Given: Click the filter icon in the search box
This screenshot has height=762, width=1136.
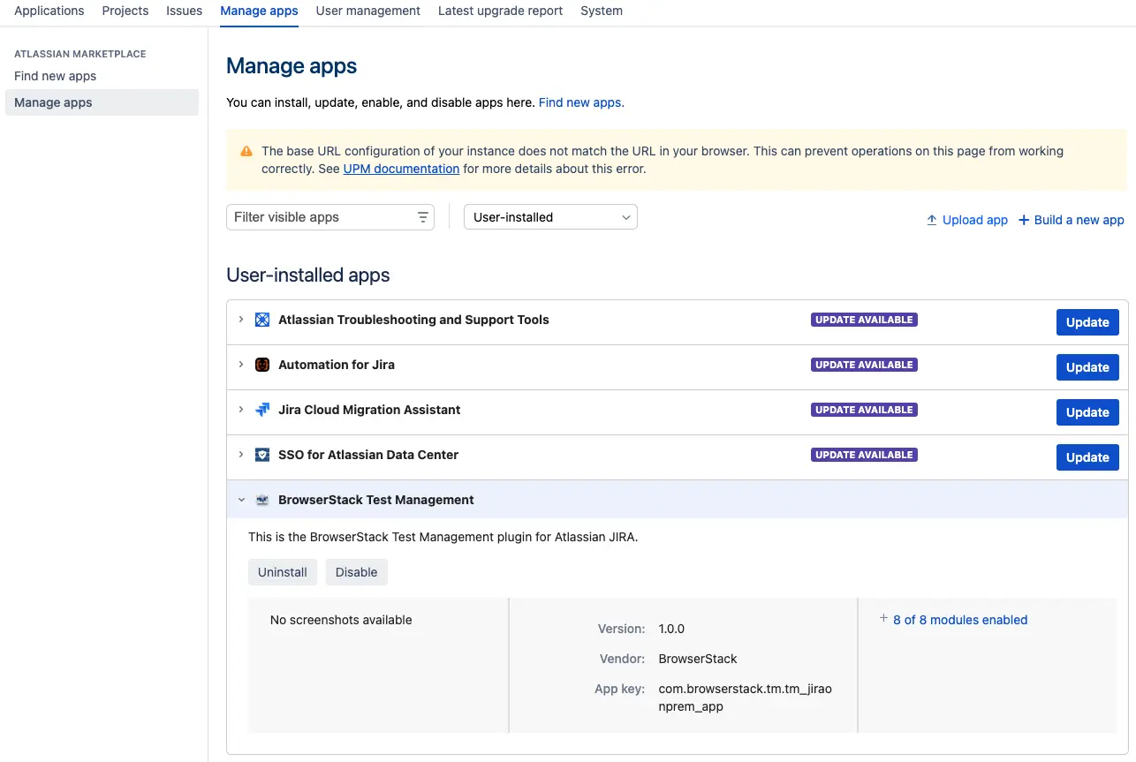Looking at the screenshot, I should click(423, 217).
